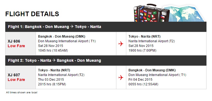Click the red airplane icon for Flight 2

click(121, 77)
